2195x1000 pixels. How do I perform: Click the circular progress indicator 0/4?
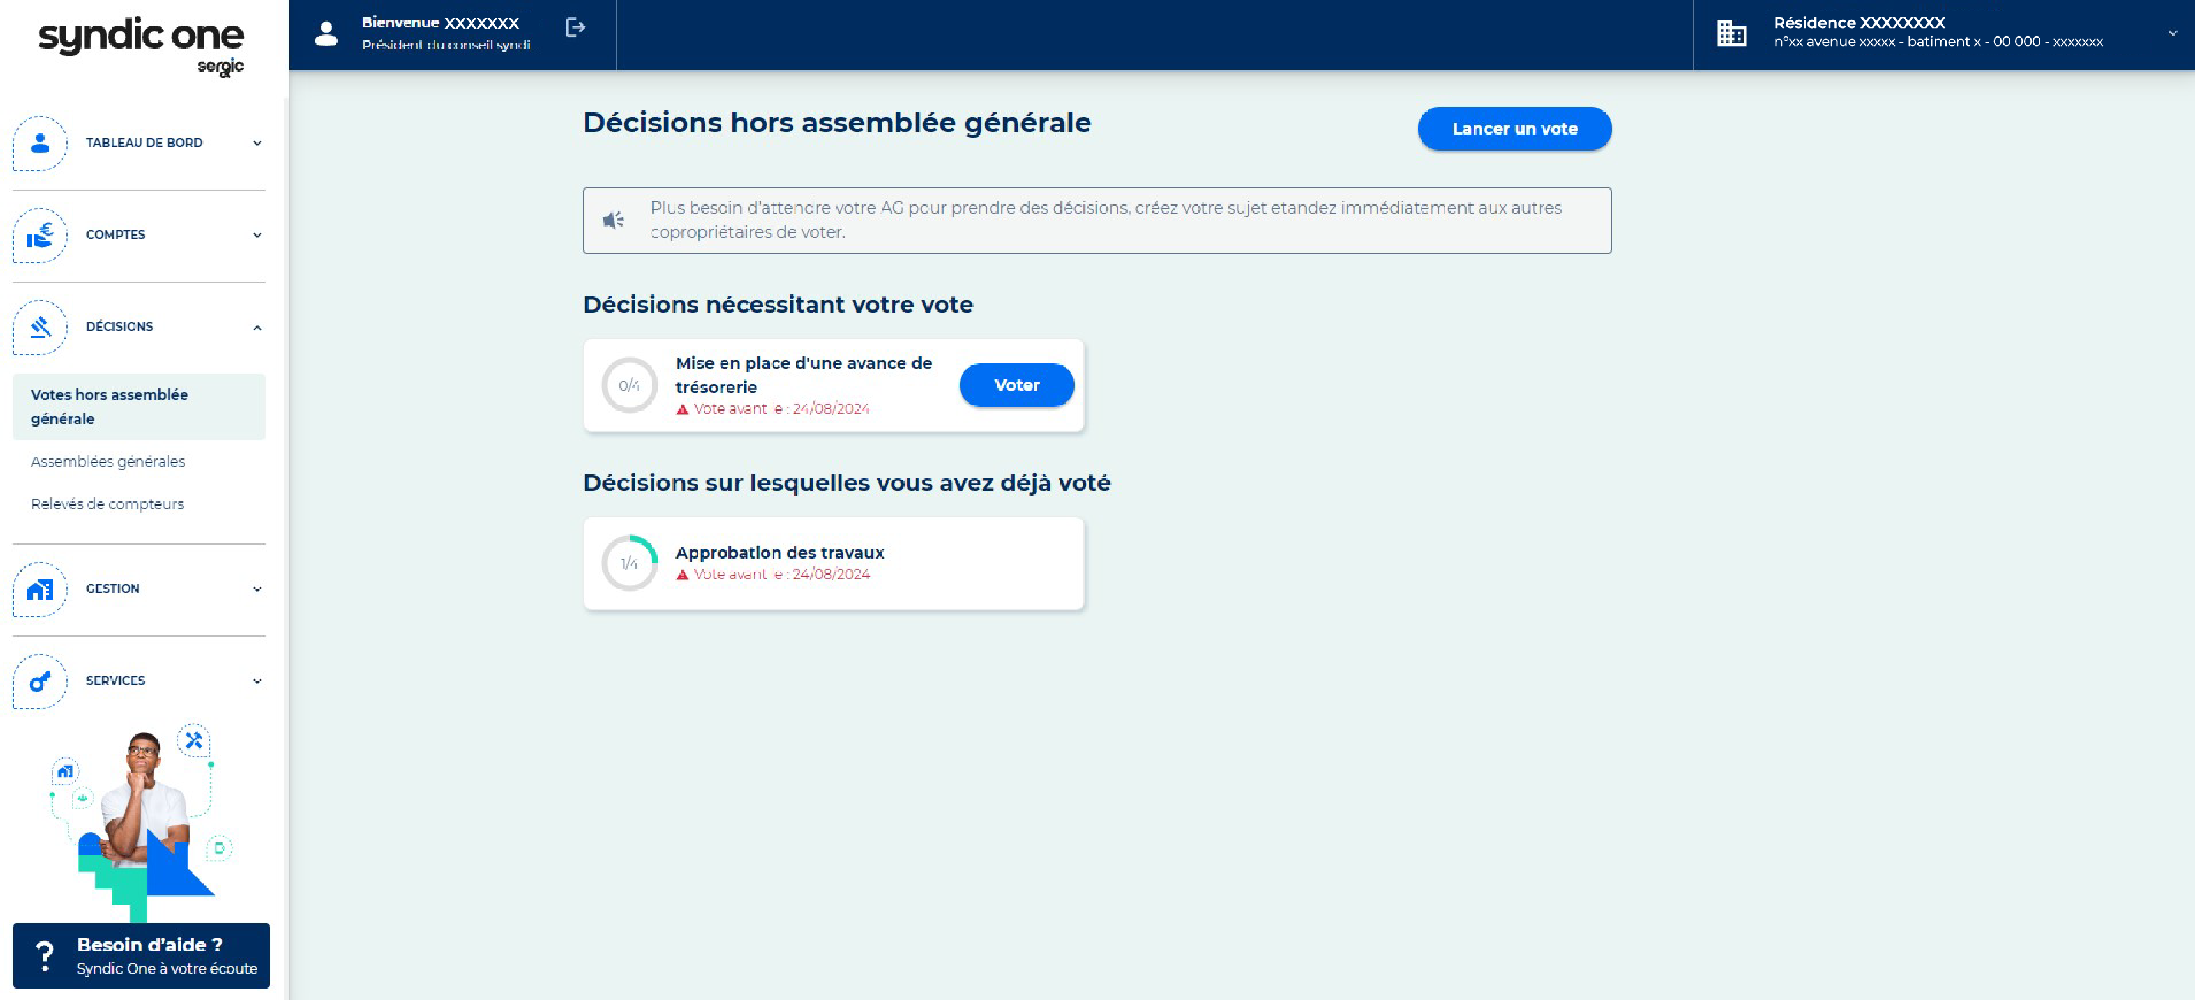point(631,384)
